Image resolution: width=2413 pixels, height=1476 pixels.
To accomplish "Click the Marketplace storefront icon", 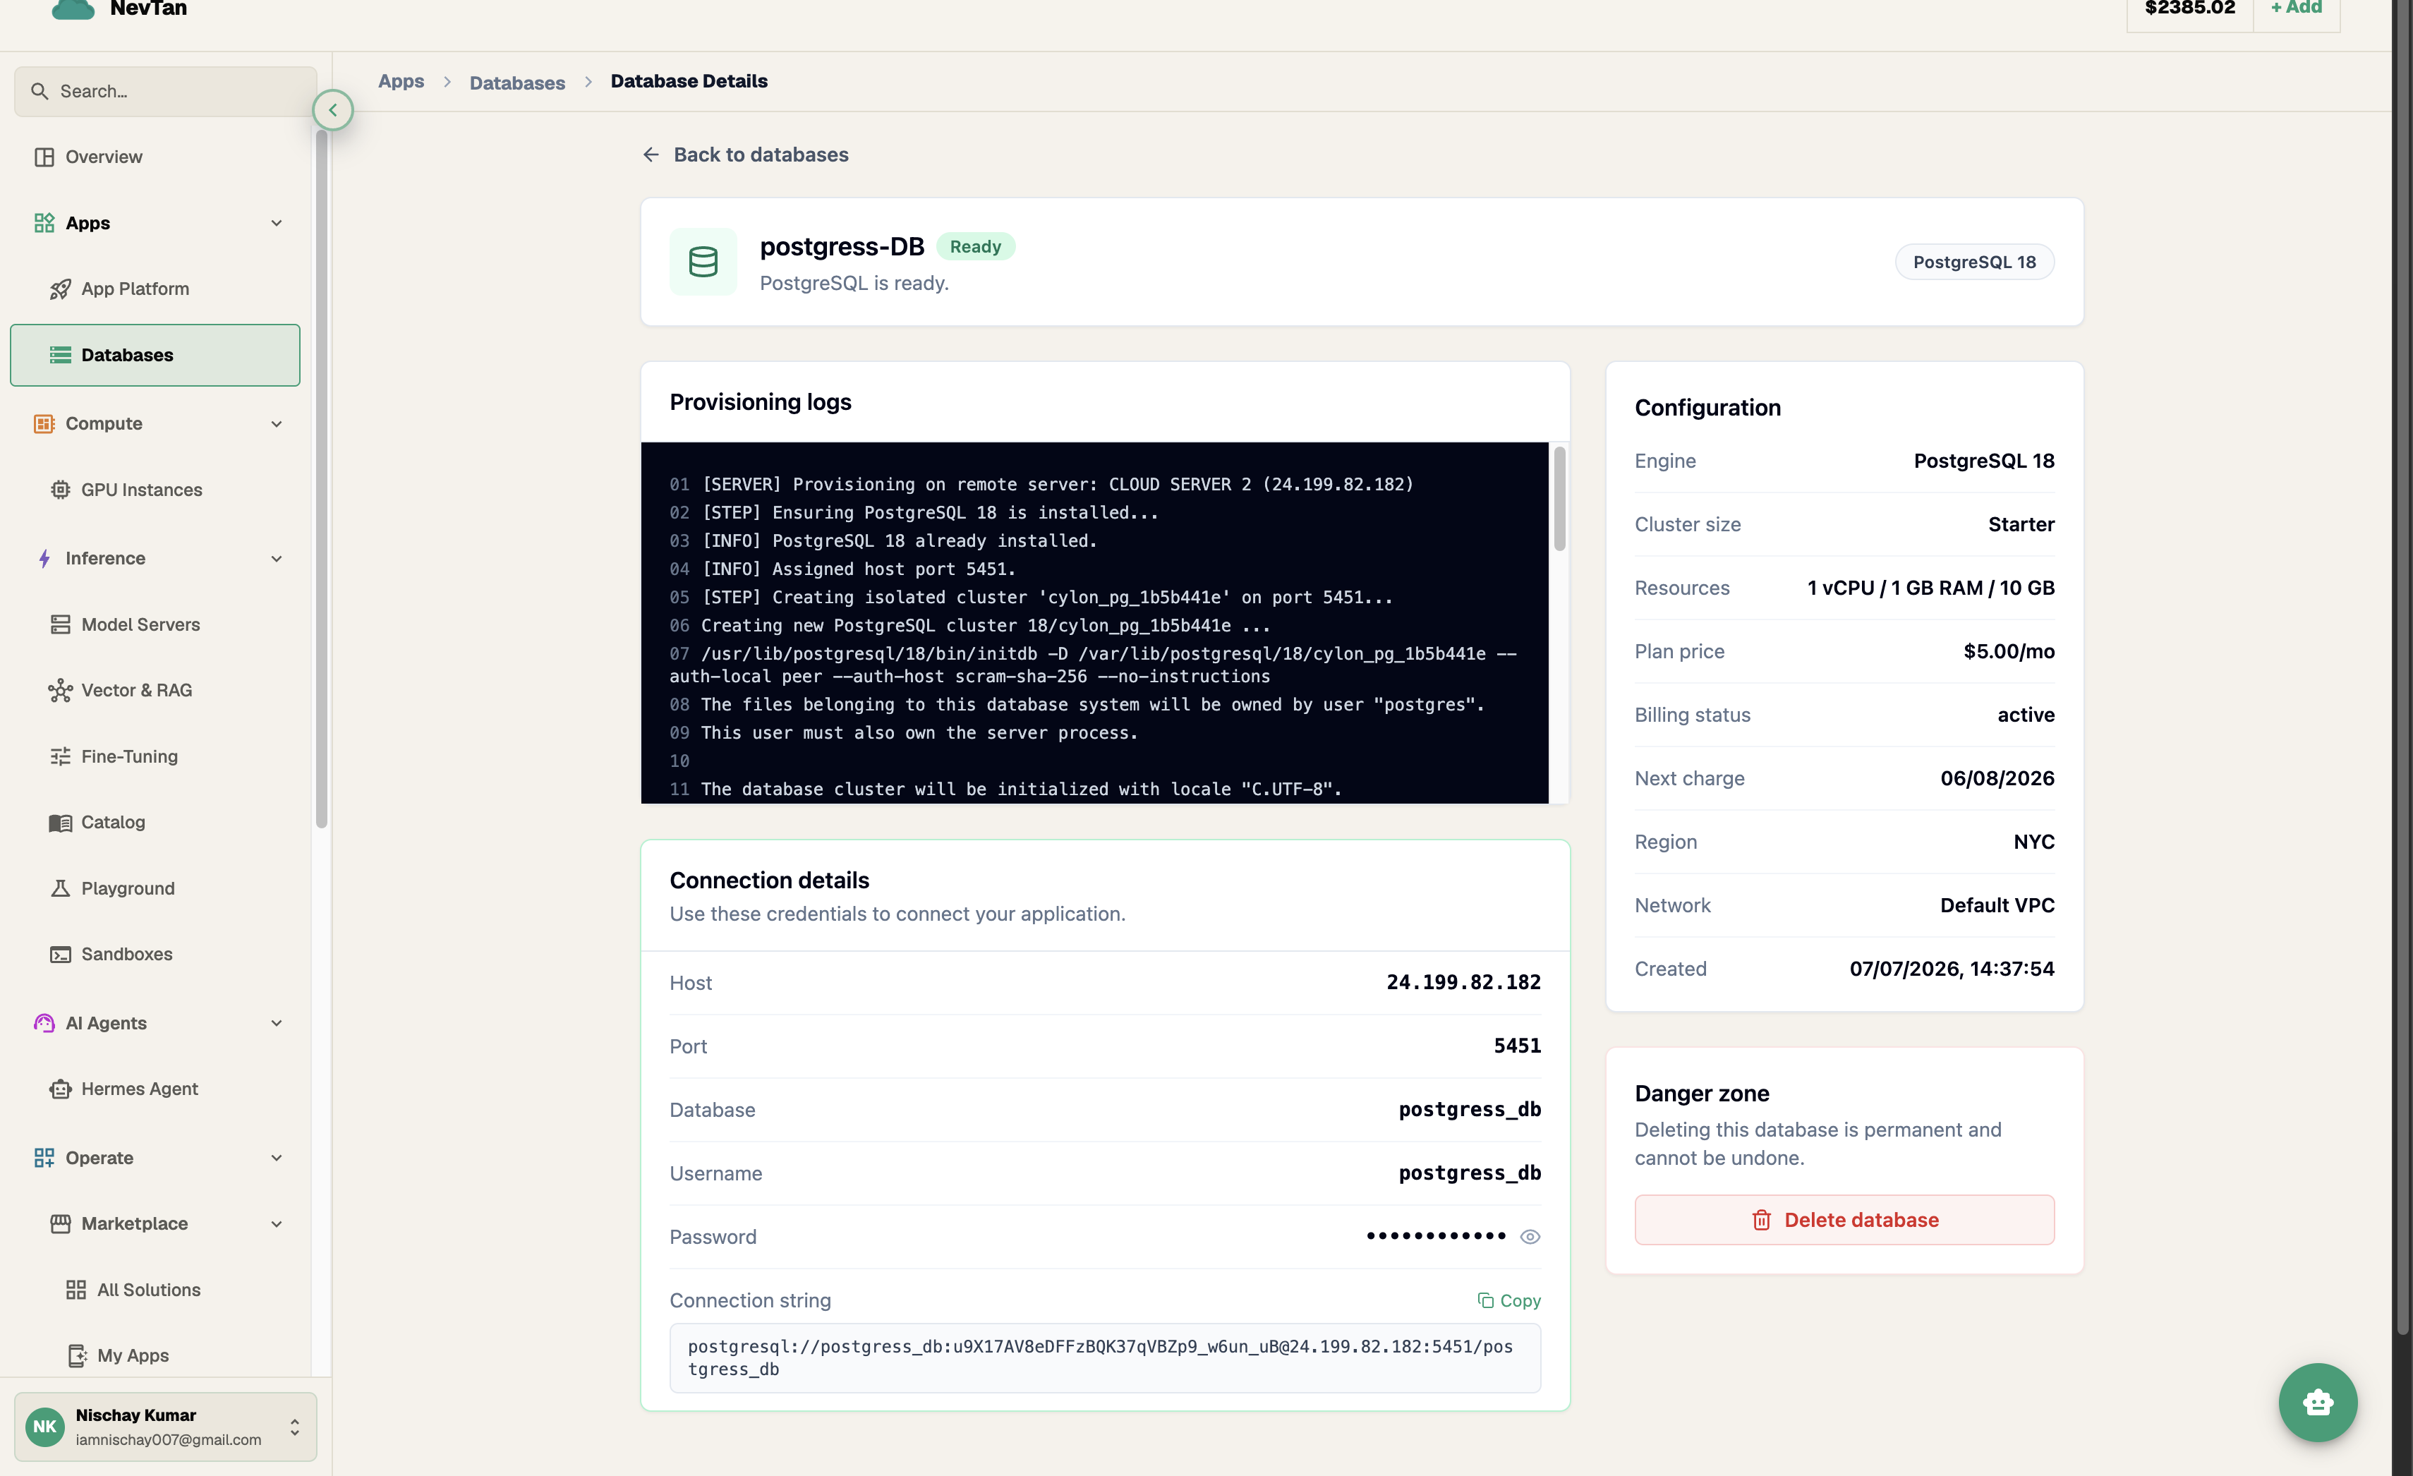I will point(60,1223).
